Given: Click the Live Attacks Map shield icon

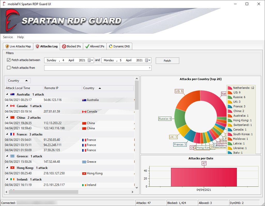Looking at the screenshot, I should (7, 46).
